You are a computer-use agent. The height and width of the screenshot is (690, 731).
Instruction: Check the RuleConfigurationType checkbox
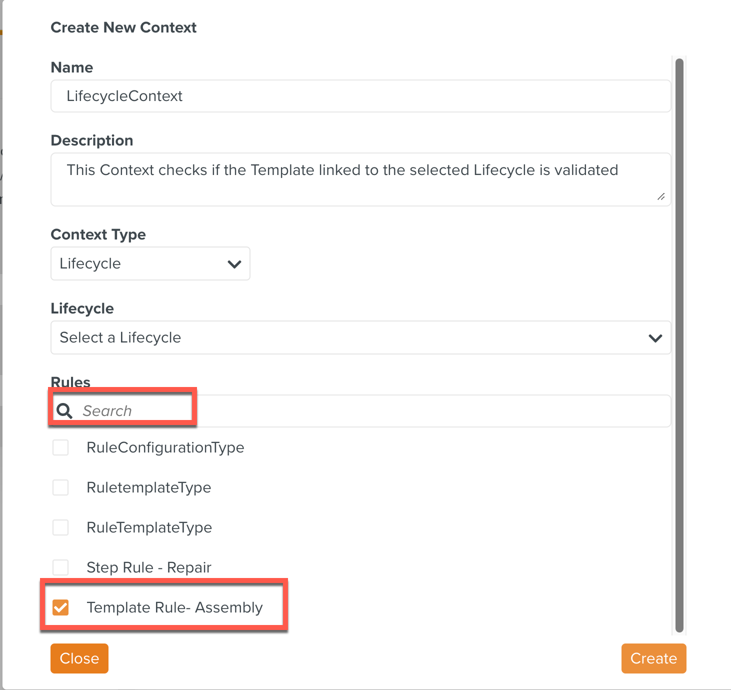60,447
